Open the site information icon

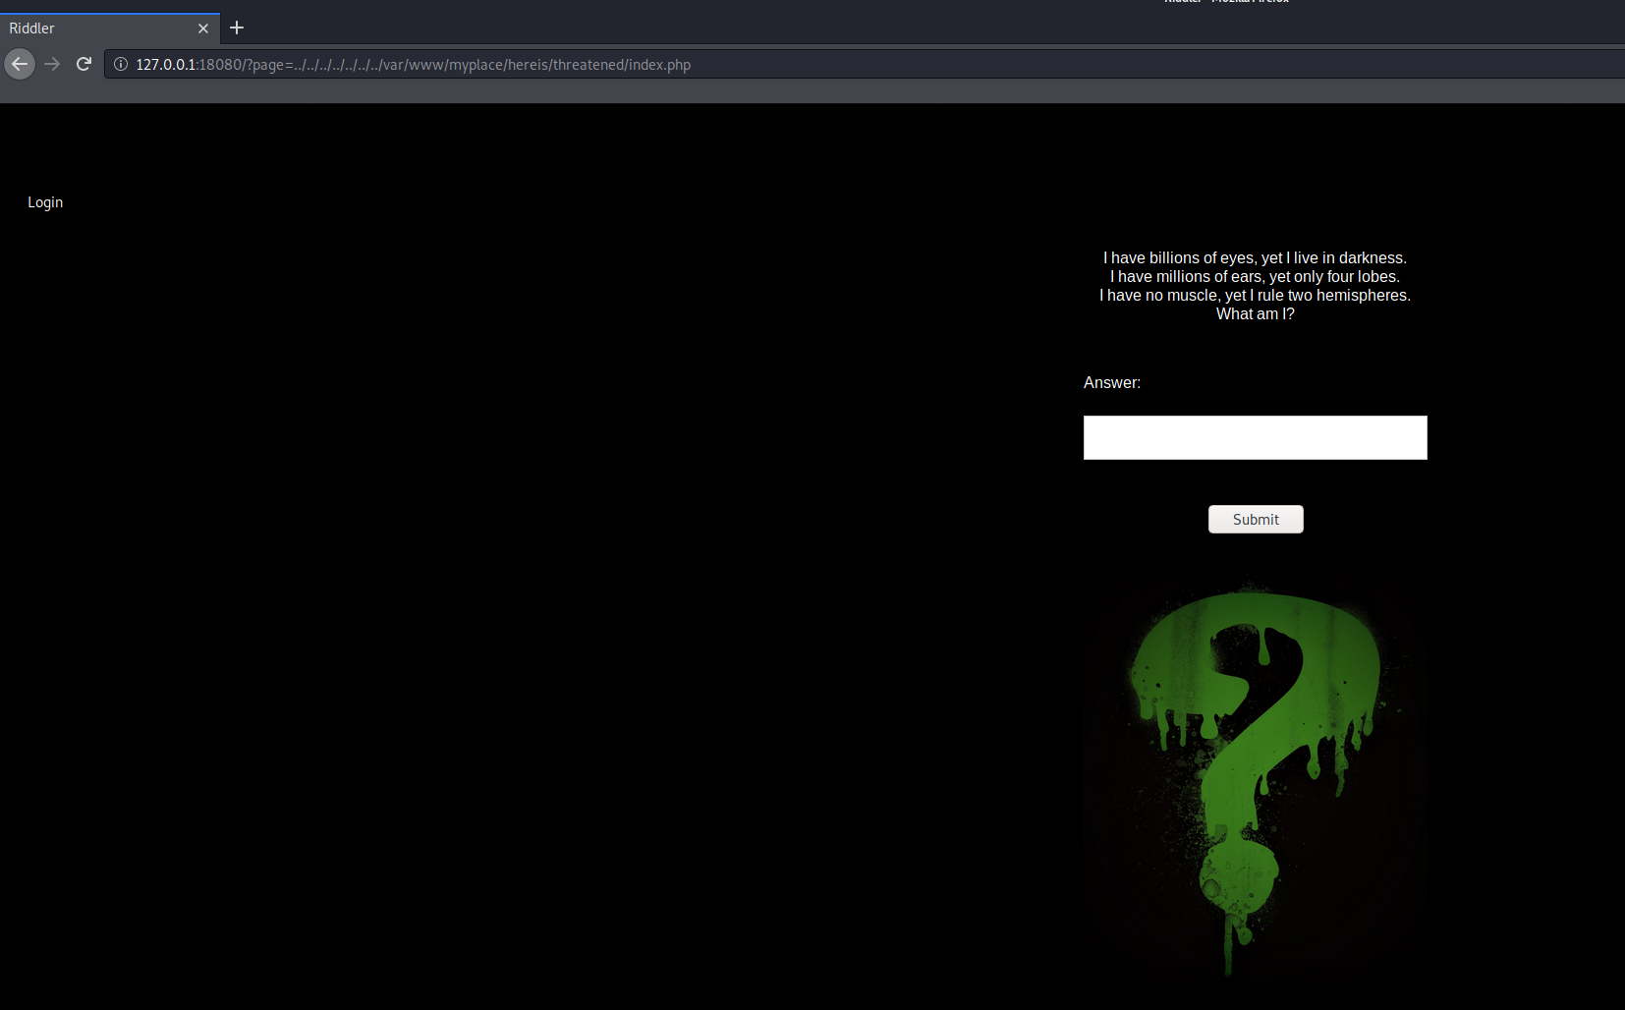pyautogui.click(x=121, y=64)
